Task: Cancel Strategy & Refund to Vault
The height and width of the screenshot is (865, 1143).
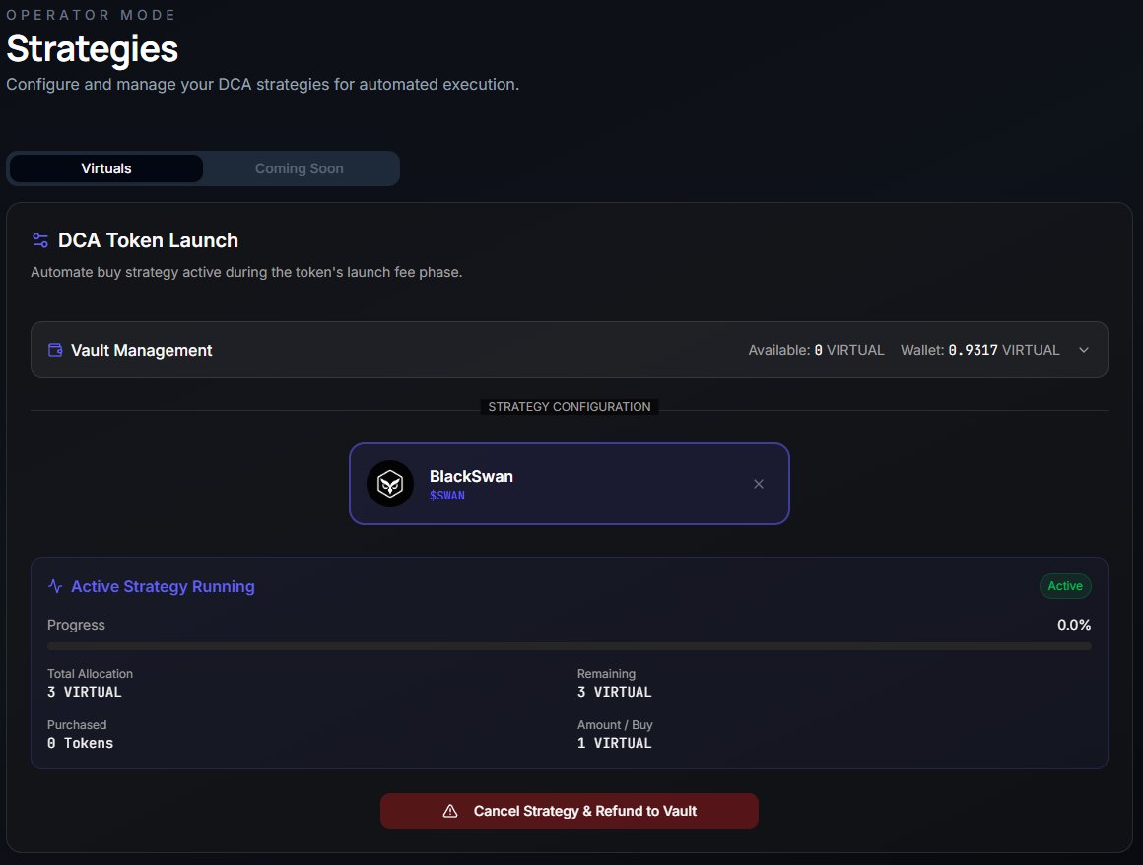Action: (x=570, y=811)
